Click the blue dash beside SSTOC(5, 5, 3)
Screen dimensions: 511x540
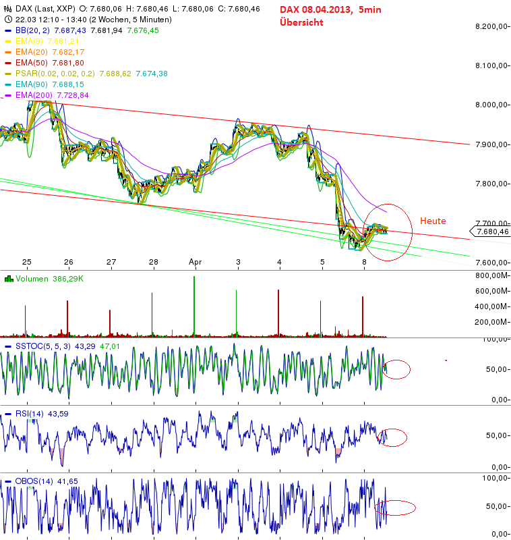[x=8, y=346]
